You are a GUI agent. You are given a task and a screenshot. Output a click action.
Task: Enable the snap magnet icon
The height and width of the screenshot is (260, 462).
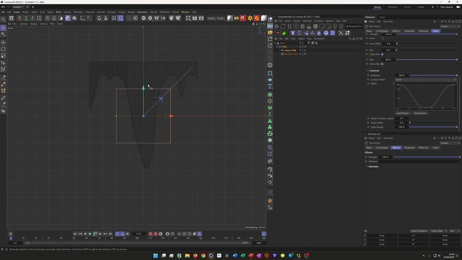click(x=99, y=18)
